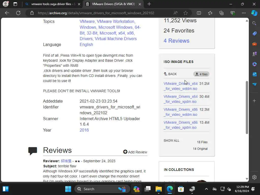This screenshot has height=195, width=260.
Task: Open sidebar Outlook icon
Action: 254,74
